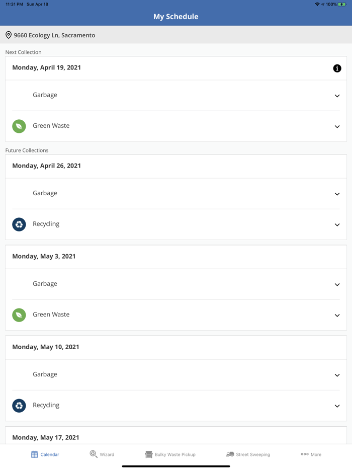Open the Wizard search tab
Viewport: 352px width, 470px height.
tap(102, 454)
